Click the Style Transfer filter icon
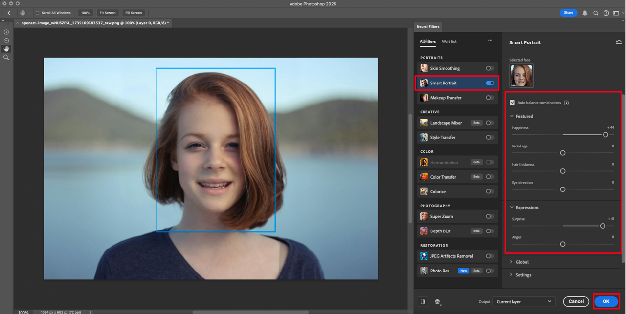 (424, 137)
